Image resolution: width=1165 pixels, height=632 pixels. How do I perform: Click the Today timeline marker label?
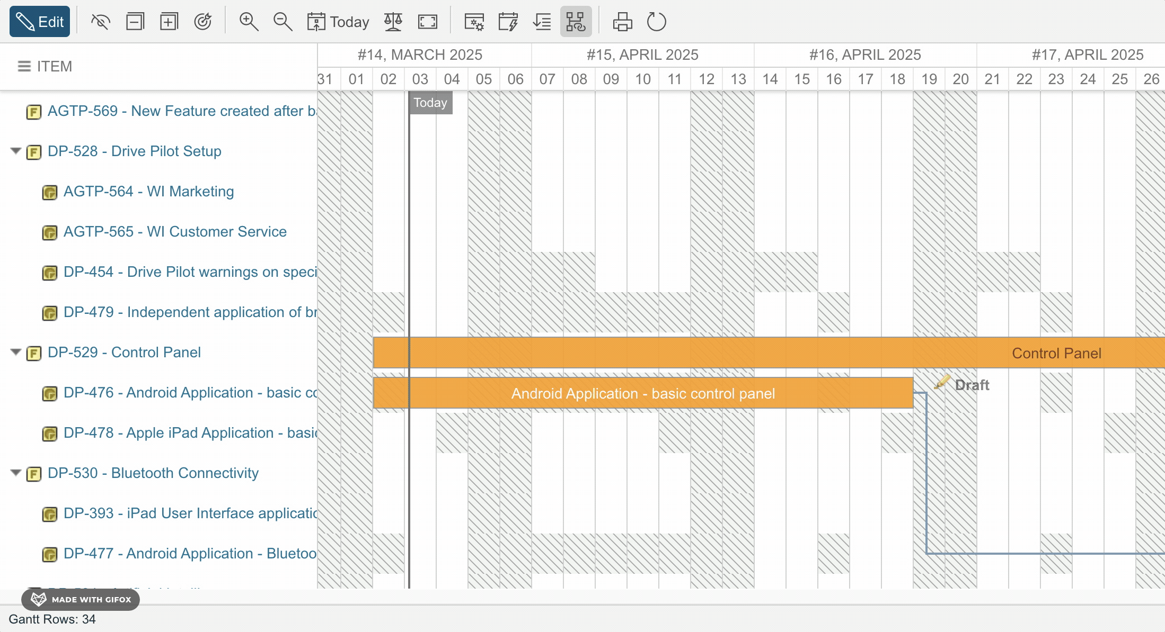[x=430, y=103]
